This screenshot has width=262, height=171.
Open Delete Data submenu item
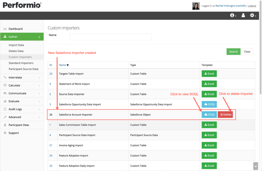(x=16, y=51)
